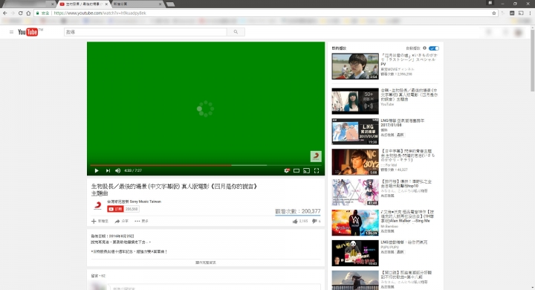Screen dimensions: 535x290
Task: Open the player settings gear
Action: coord(287,170)
